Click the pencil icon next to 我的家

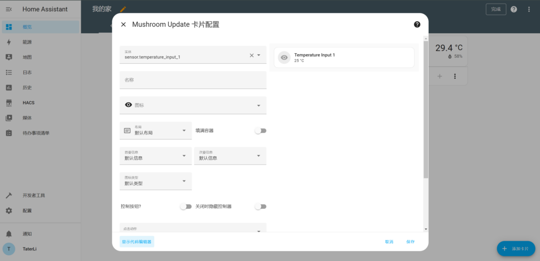tap(123, 9)
